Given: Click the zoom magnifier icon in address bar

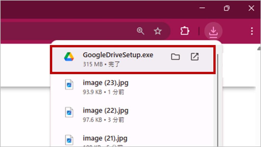Looking at the screenshot, I should click(140, 31).
